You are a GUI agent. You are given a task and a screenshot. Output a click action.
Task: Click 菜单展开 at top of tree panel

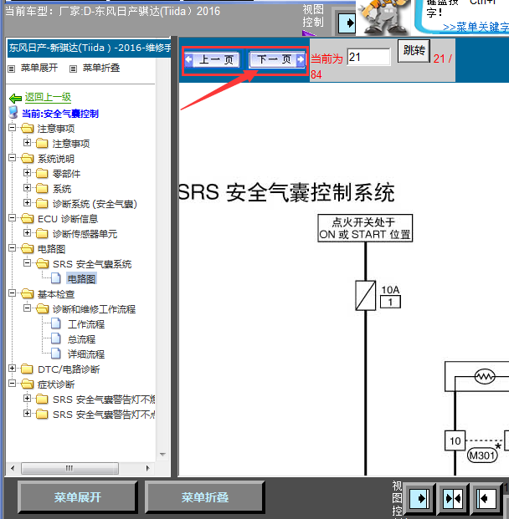click(x=39, y=68)
